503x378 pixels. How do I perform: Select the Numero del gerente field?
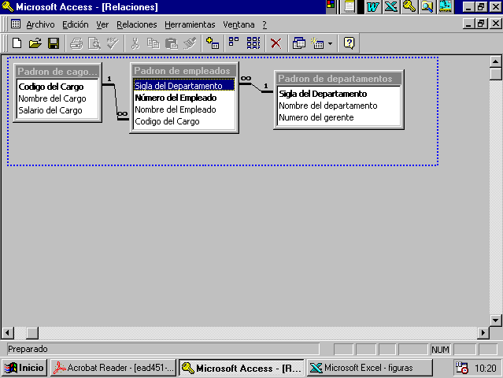coord(338,117)
